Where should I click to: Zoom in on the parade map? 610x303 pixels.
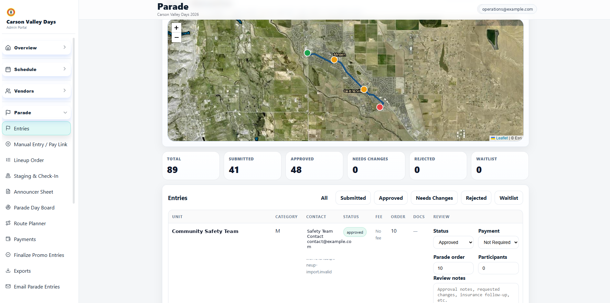tap(177, 28)
